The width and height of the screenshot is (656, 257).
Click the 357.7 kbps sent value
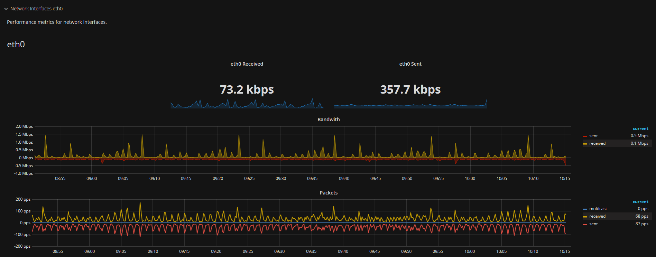click(410, 89)
